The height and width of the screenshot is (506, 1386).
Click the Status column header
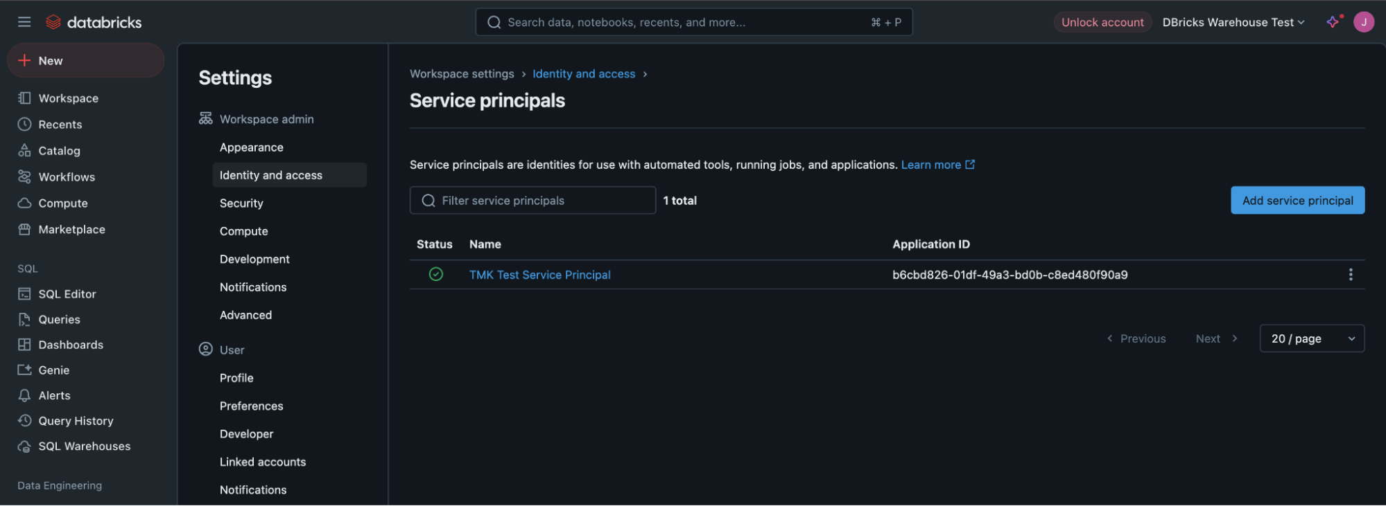[x=434, y=244]
